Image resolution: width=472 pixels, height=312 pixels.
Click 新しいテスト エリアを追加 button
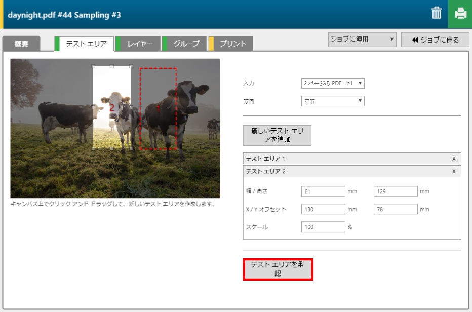(277, 135)
